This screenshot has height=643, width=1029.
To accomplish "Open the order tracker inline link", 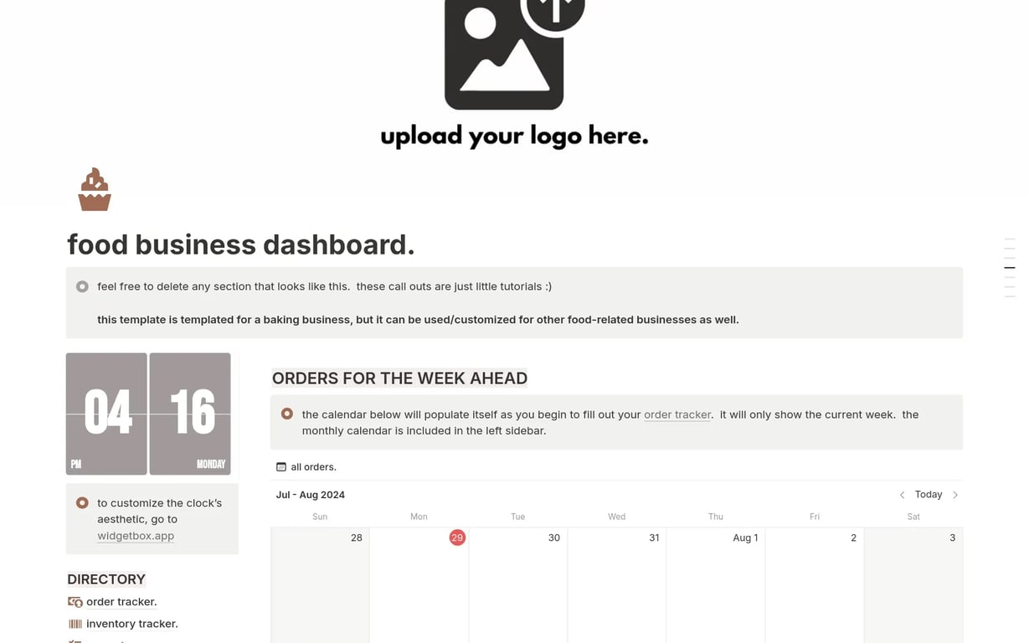I will (677, 414).
